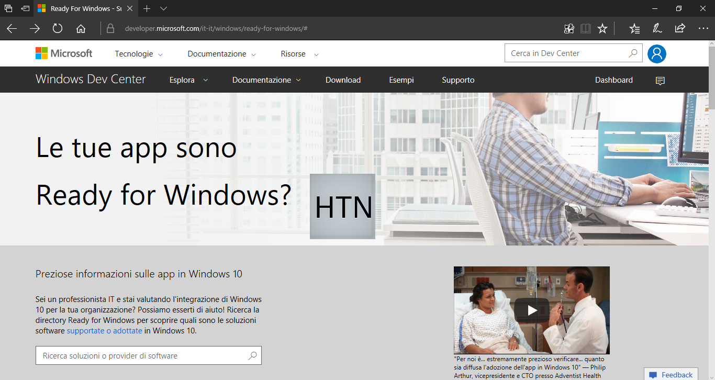The width and height of the screenshot is (715, 380).
Task: Open the Favorites hub
Action: (x=634, y=29)
